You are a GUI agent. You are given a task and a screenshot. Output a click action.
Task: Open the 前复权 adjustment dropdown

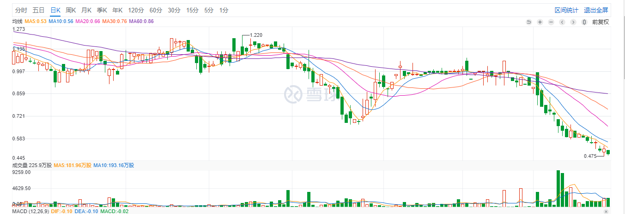pyautogui.click(x=600, y=22)
